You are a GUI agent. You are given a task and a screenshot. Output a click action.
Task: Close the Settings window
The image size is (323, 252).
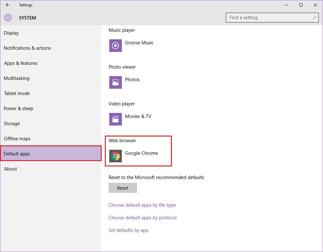click(x=315, y=5)
